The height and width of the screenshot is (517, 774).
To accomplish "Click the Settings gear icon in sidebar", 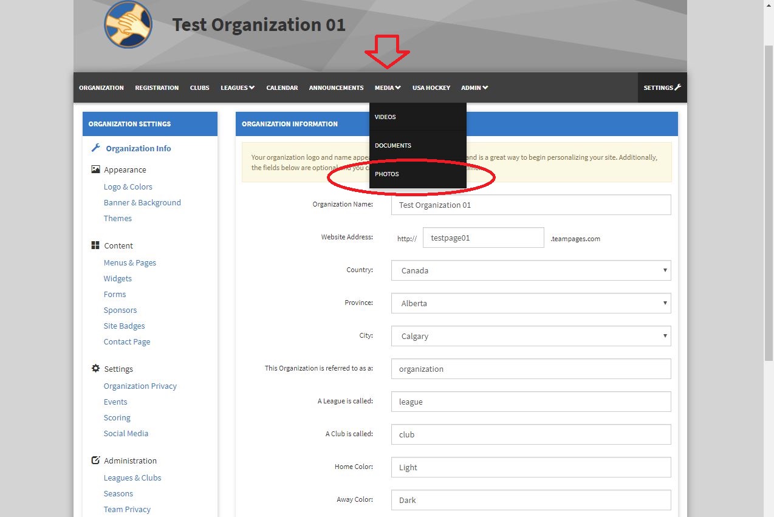I will coord(95,369).
